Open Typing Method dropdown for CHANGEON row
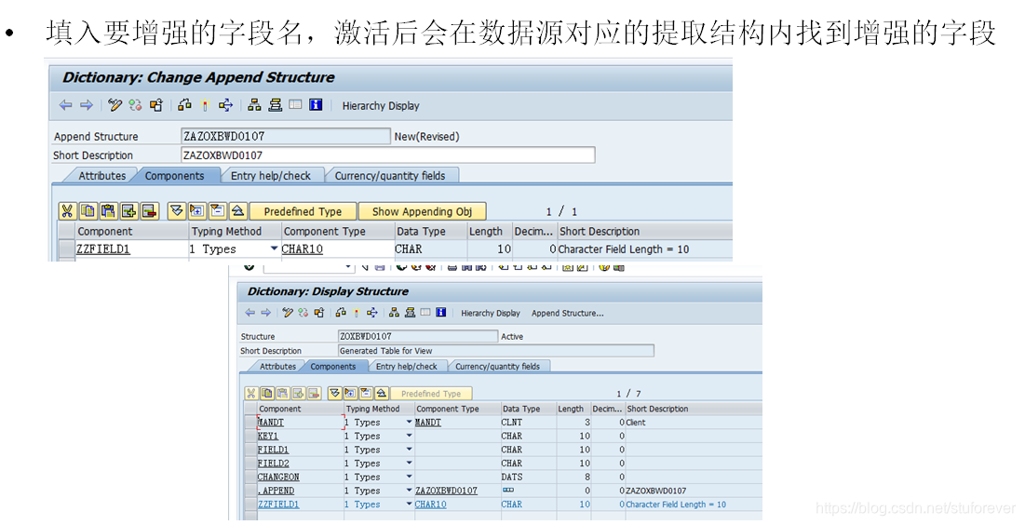The image size is (1025, 525). coord(410,477)
